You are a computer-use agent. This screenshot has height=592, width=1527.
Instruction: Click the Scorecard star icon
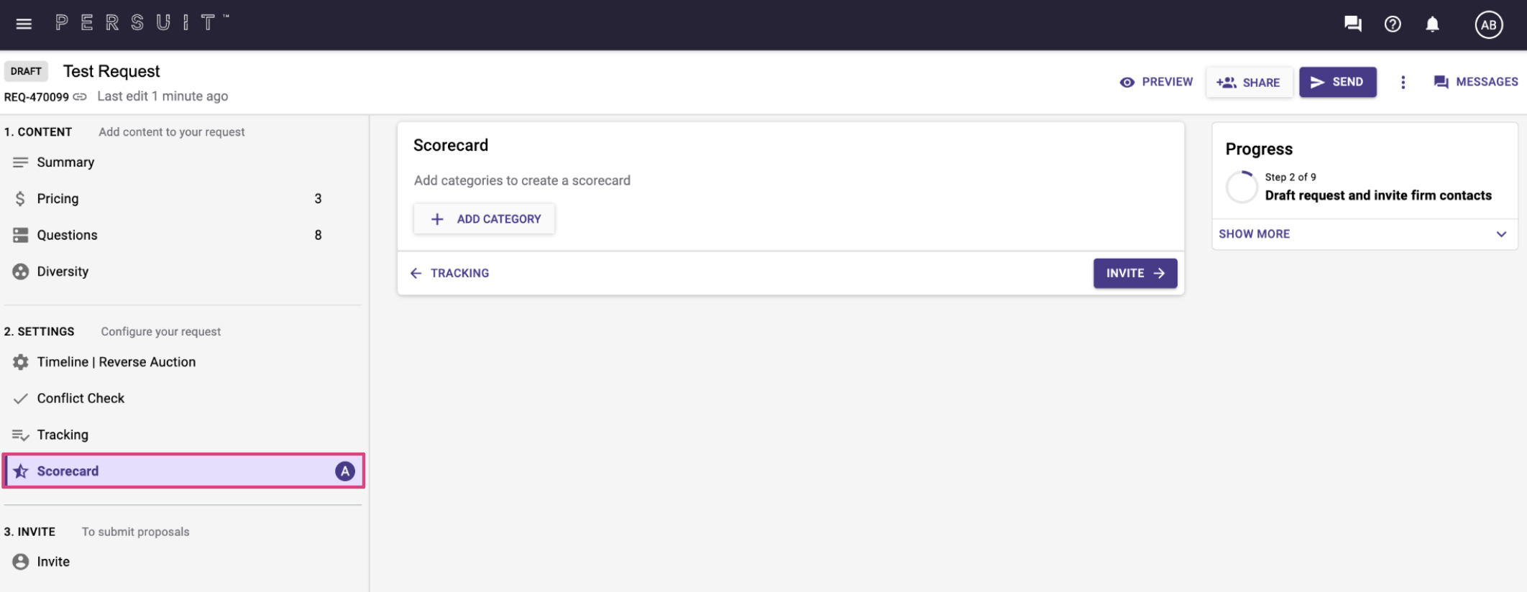(20, 471)
